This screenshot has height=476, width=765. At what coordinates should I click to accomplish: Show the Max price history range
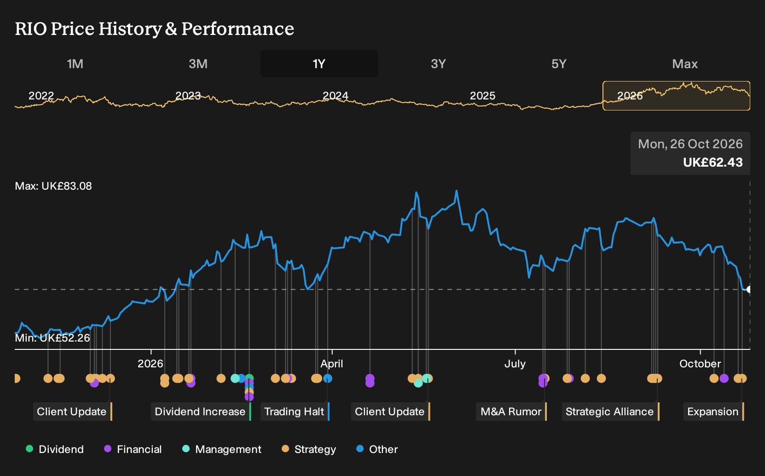(x=685, y=64)
